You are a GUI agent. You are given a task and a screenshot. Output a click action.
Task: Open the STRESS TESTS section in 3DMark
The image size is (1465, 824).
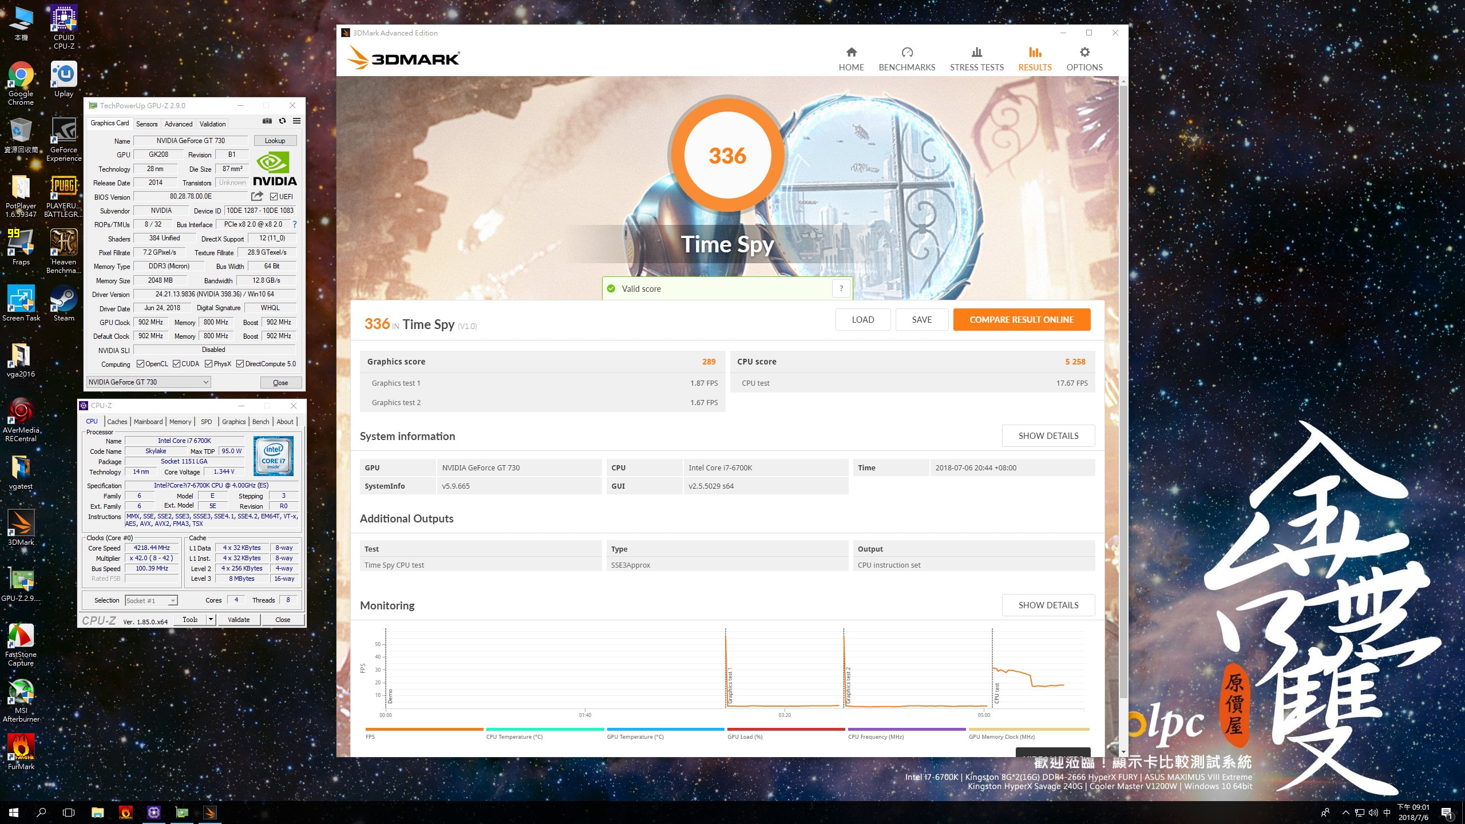(976, 60)
